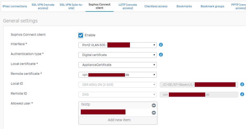
Task: Click the Allowed user * label
Action: (22, 103)
